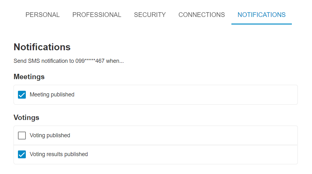Enable the Voting published checkbox
This screenshot has width=312, height=174.
click(22, 135)
